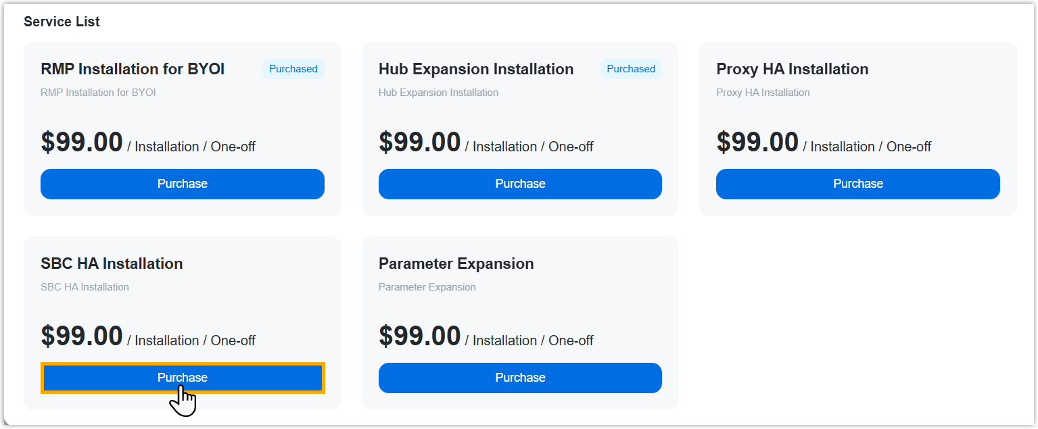The height and width of the screenshot is (429, 1038).
Task: Click the SBC HA Installation card heading
Action: 112,263
